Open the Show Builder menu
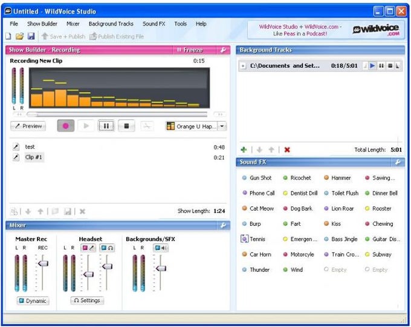This screenshot has height=327, width=411. (42, 24)
